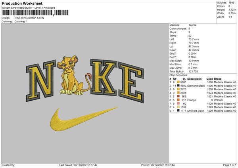Click the Code column header
The width and height of the screenshot is (238, 168).
(x=209, y=79)
